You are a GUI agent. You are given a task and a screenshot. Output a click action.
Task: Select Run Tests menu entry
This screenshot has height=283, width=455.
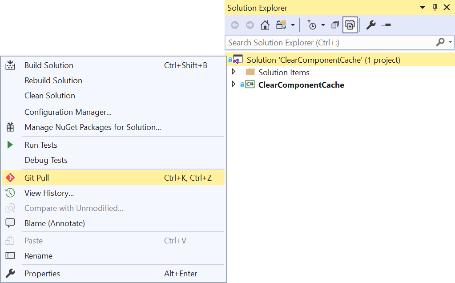pos(113,145)
